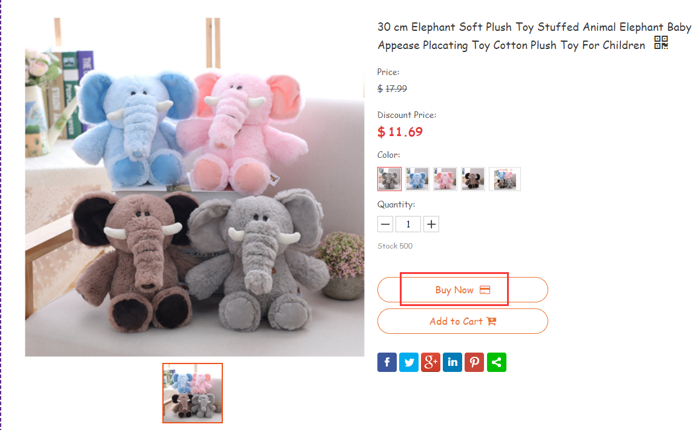696x430 pixels.
Task: Pin the product using the Pinterest icon
Action: click(474, 362)
